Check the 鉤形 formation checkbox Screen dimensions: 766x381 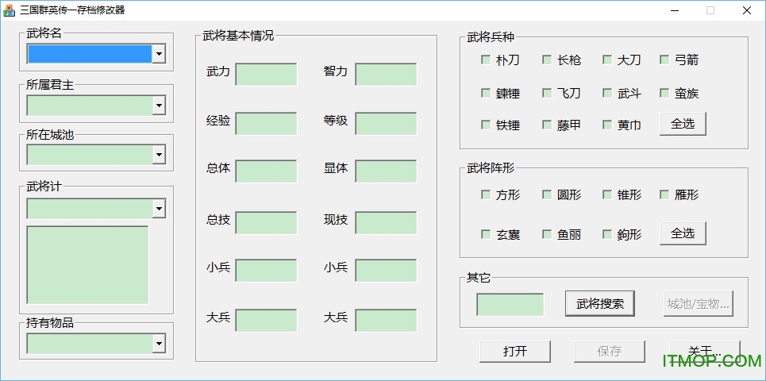coord(606,234)
